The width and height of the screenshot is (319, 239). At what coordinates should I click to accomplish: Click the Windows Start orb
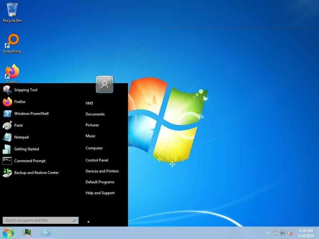pos(8,233)
